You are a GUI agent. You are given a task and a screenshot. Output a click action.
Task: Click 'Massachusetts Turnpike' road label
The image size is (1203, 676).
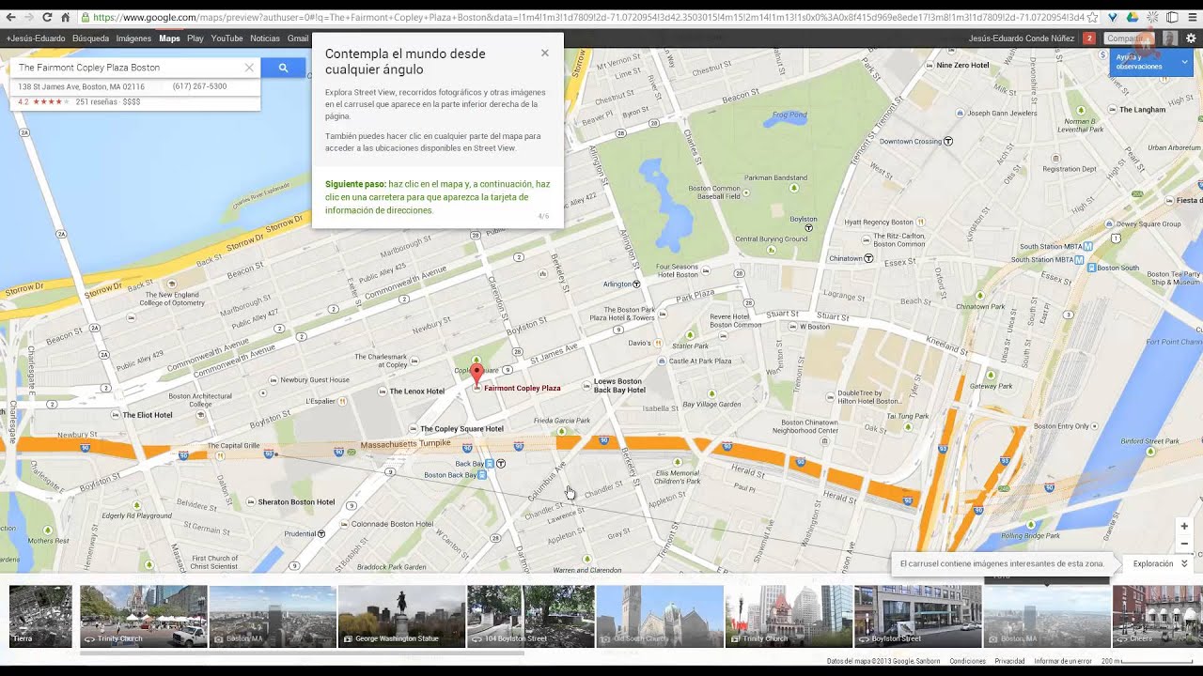406,443
